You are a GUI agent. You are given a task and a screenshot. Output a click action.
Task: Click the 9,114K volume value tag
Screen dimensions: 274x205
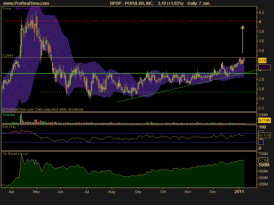click(x=264, y=120)
